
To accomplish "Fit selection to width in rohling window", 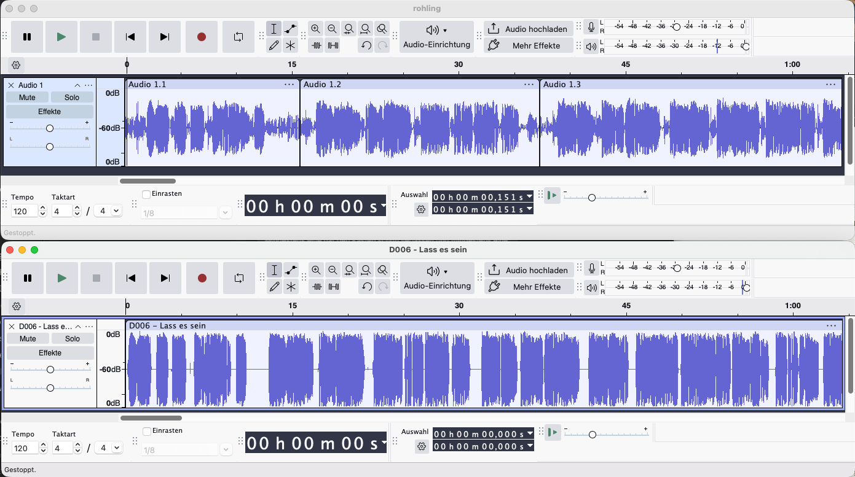I will [x=349, y=29].
